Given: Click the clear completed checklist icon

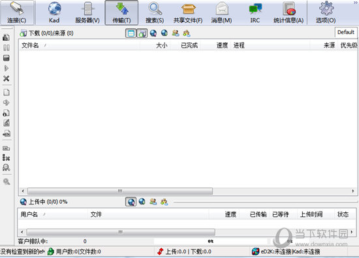Looking at the screenshot, I should pyautogui.click(x=7, y=157).
